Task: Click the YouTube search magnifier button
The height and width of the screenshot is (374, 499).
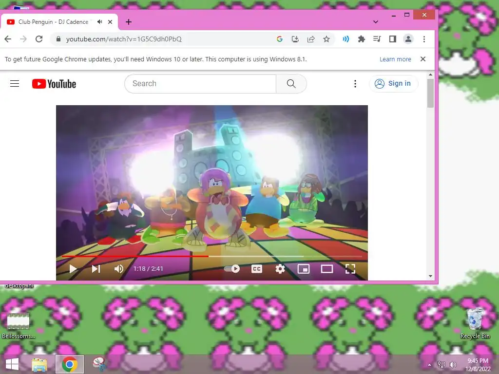Action: pos(291,84)
